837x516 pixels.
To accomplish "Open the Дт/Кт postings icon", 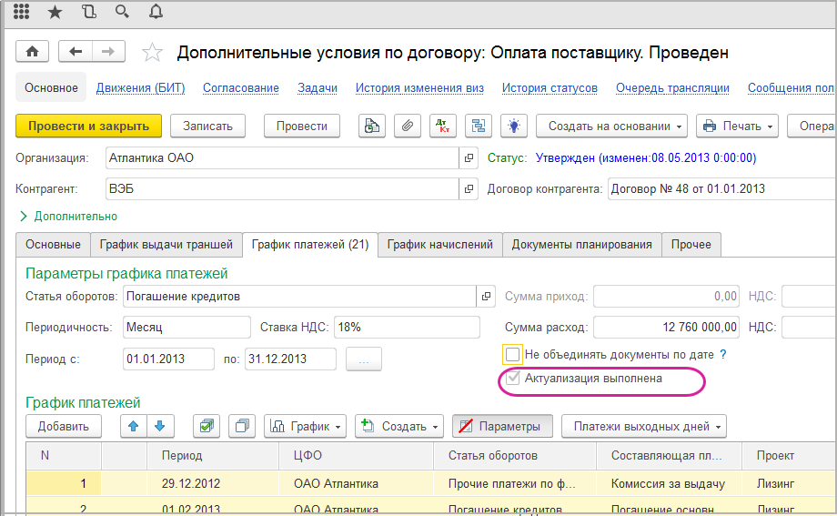I will pyautogui.click(x=443, y=126).
